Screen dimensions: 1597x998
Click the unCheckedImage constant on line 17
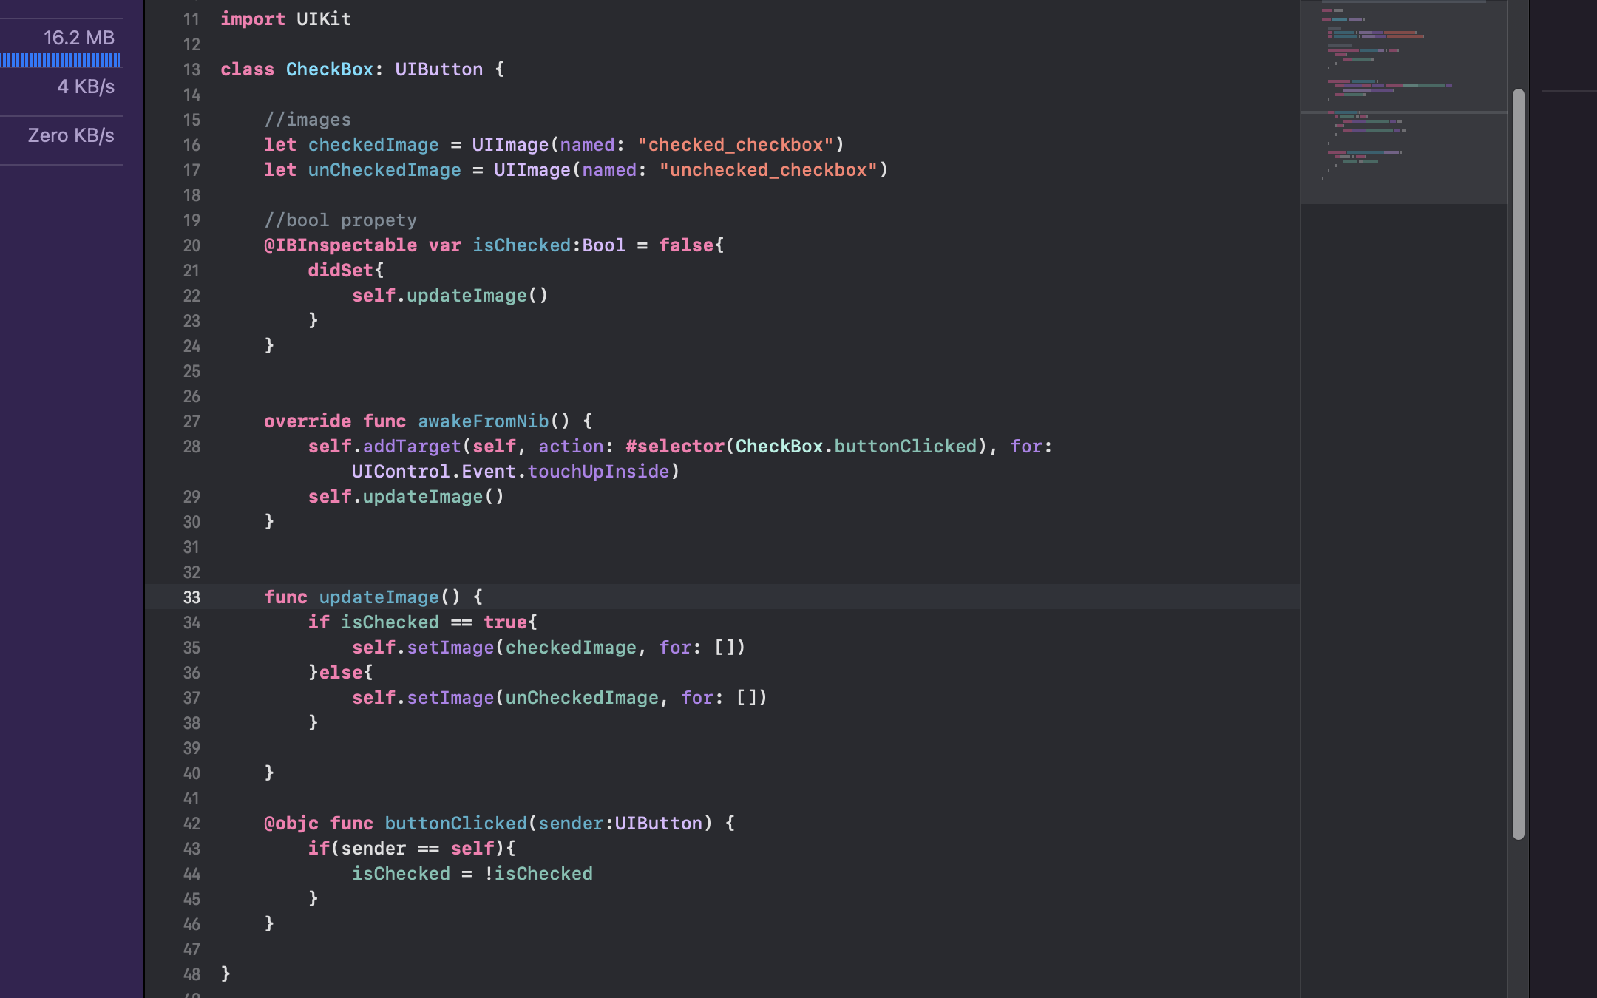click(x=384, y=170)
